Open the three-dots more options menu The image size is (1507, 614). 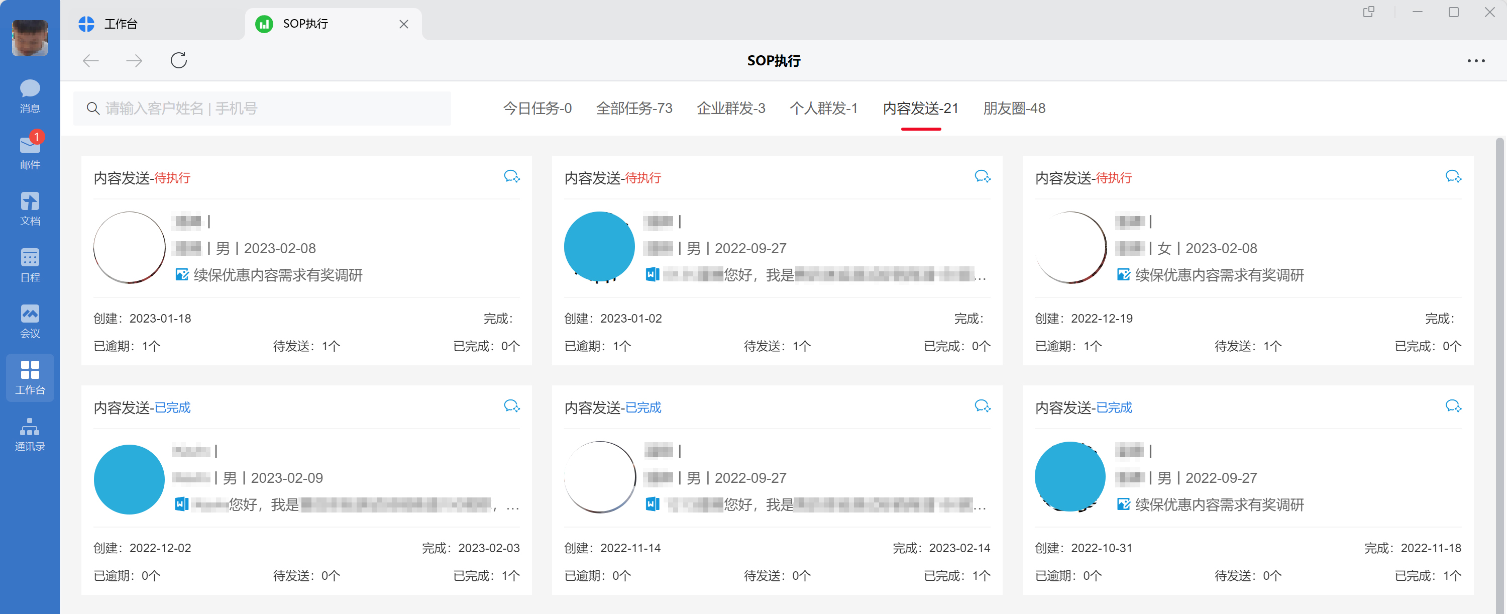(x=1475, y=61)
